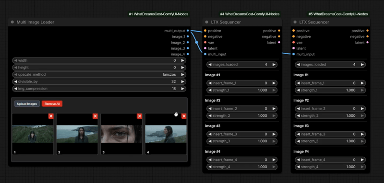Image resolution: width=384 pixels, height=183 pixels.
Task: Collapse the Multi Image Loader node via title dot
Action: point(12,22)
